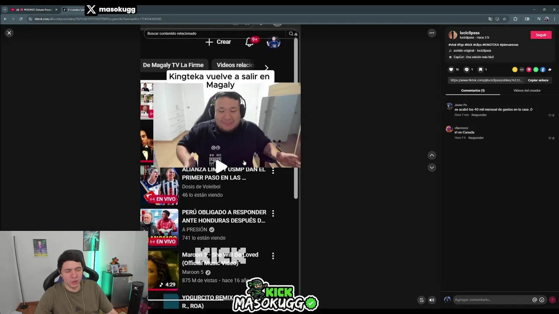Open emoji picker in comment box
This screenshot has height=314, width=559.
pos(542,300)
